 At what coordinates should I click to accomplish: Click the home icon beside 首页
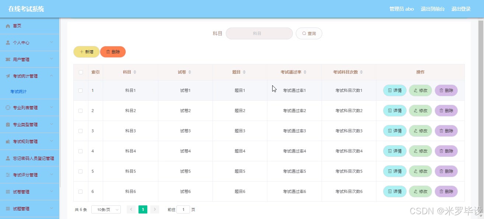point(8,26)
